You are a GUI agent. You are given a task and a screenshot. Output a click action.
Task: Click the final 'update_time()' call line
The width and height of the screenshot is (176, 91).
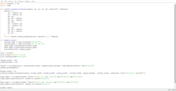tap(6, 88)
